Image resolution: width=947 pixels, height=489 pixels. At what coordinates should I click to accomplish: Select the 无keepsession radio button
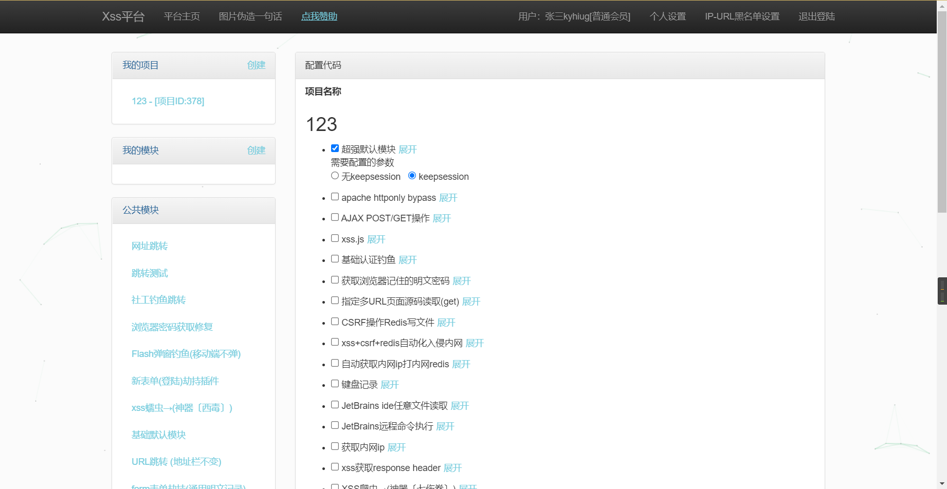335,175
